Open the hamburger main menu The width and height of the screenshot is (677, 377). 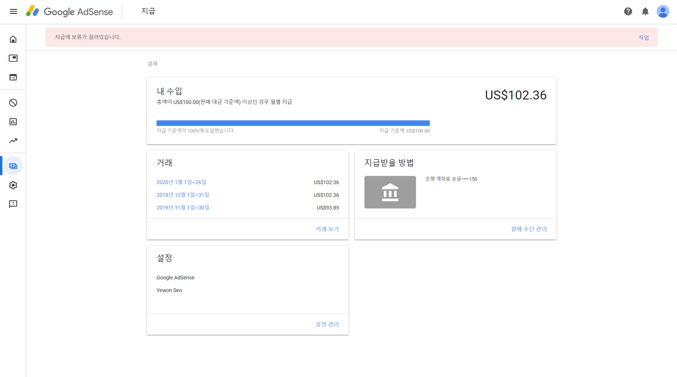(x=13, y=11)
